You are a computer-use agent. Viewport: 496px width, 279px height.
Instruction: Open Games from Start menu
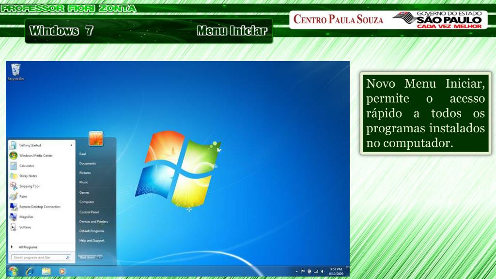point(84,192)
